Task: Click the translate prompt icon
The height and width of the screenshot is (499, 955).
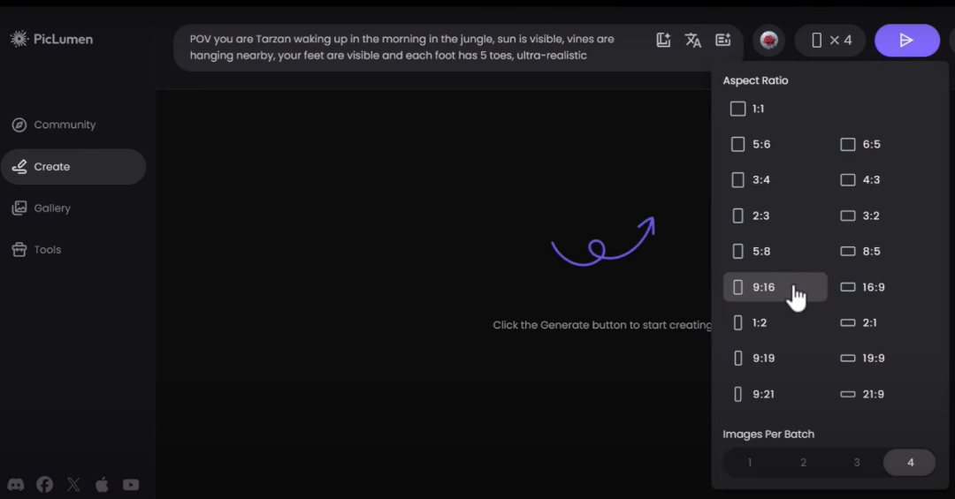Action: (x=693, y=40)
